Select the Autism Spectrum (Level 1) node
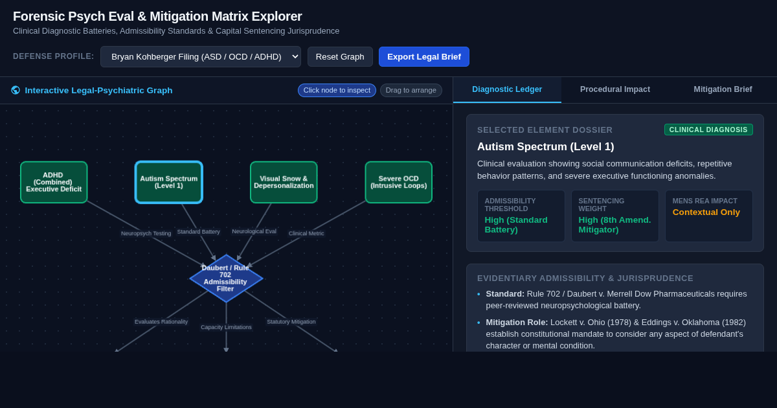The image size is (777, 408). tap(169, 182)
